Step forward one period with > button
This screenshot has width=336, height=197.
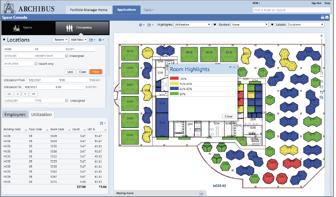coord(25,94)
